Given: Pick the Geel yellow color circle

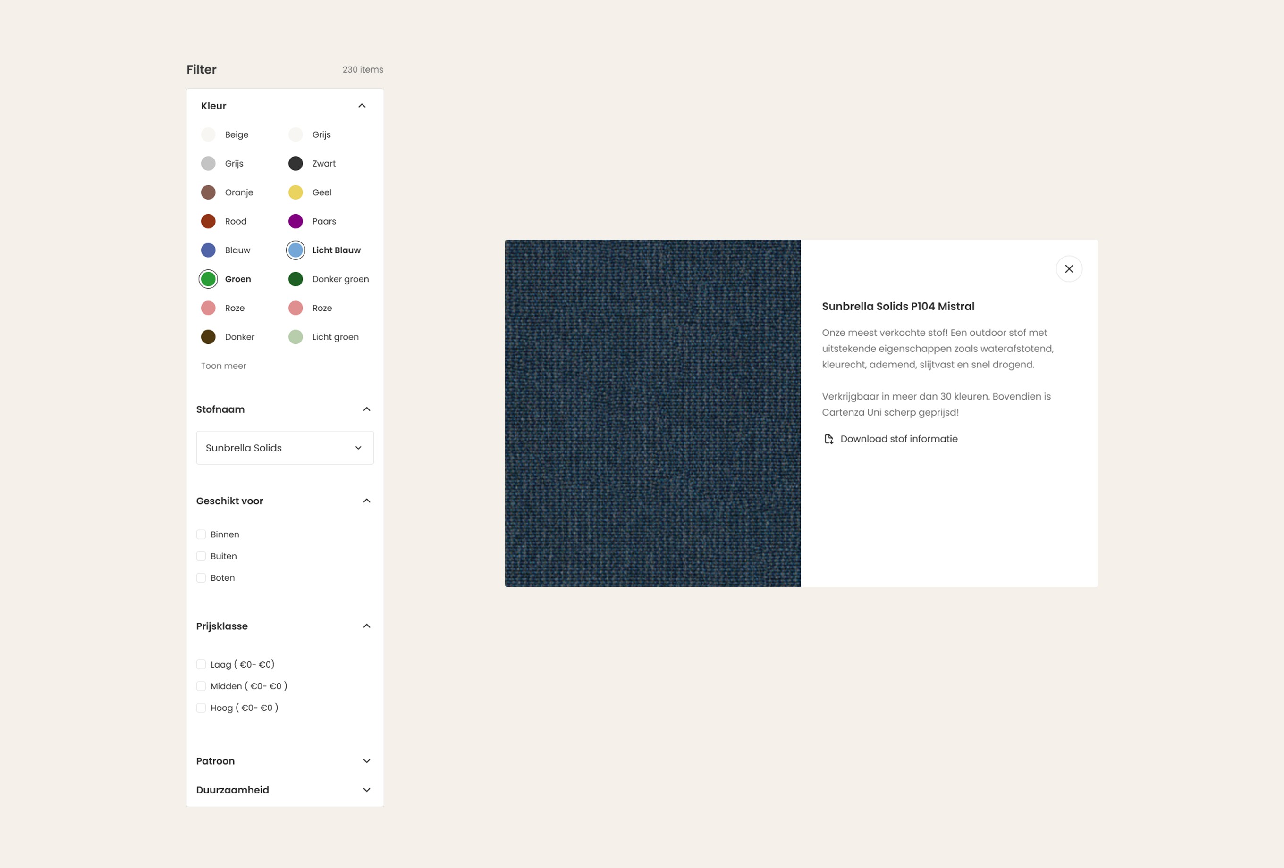Looking at the screenshot, I should (296, 192).
